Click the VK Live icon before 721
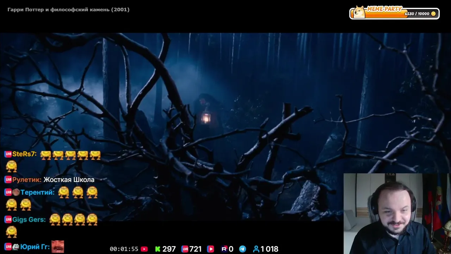This screenshot has width=451, height=254. [x=185, y=249]
